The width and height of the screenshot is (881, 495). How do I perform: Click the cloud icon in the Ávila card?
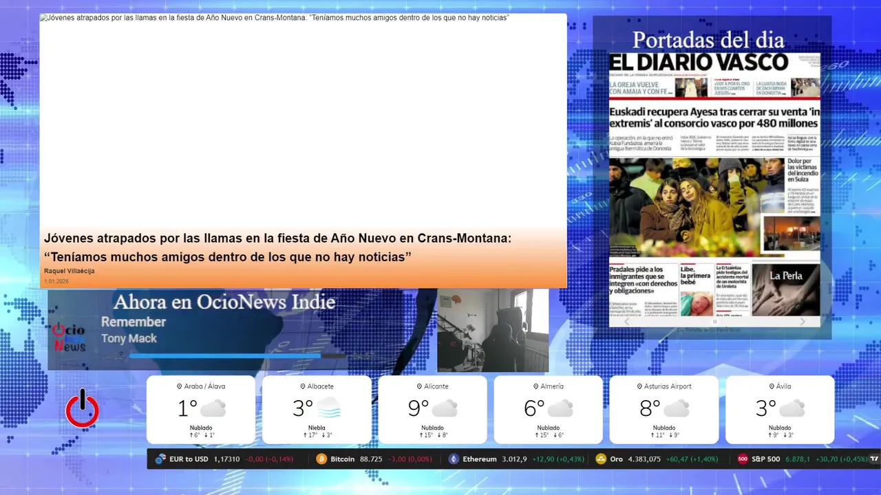coord(792,408)
